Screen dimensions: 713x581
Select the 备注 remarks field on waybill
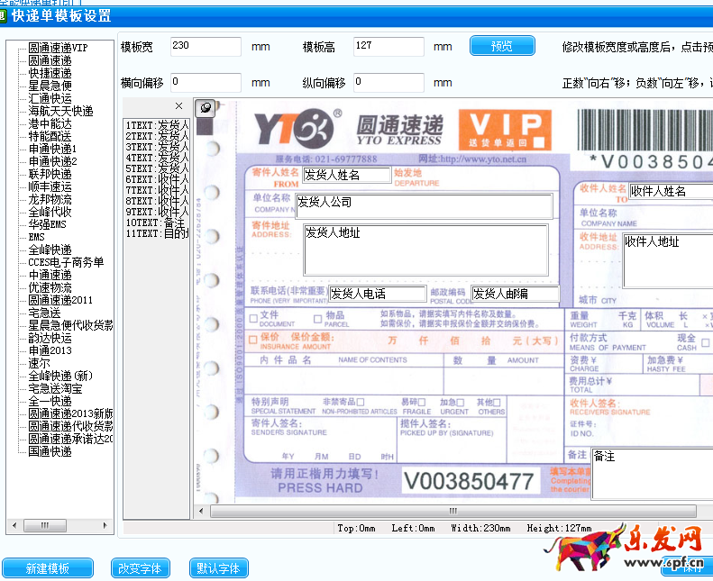pyautogui.click(x=653, y=474)
